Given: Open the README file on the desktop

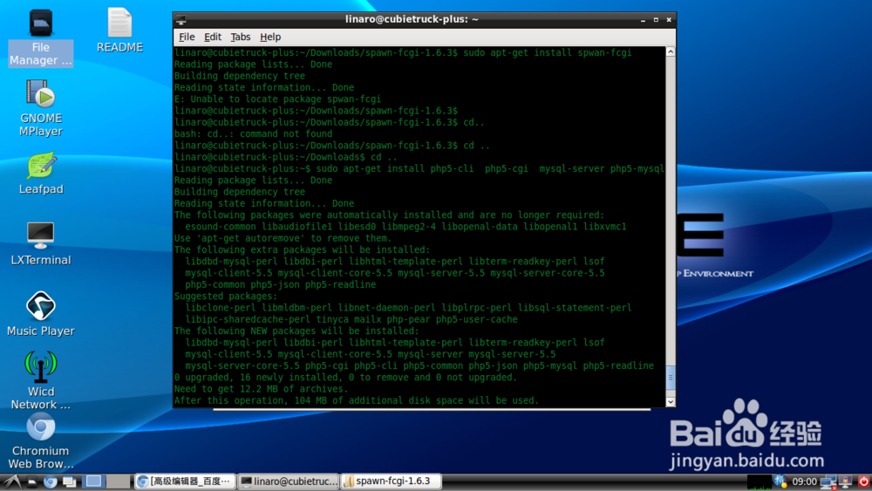Looking at the screenshot, I should click(x=119, y=31).
